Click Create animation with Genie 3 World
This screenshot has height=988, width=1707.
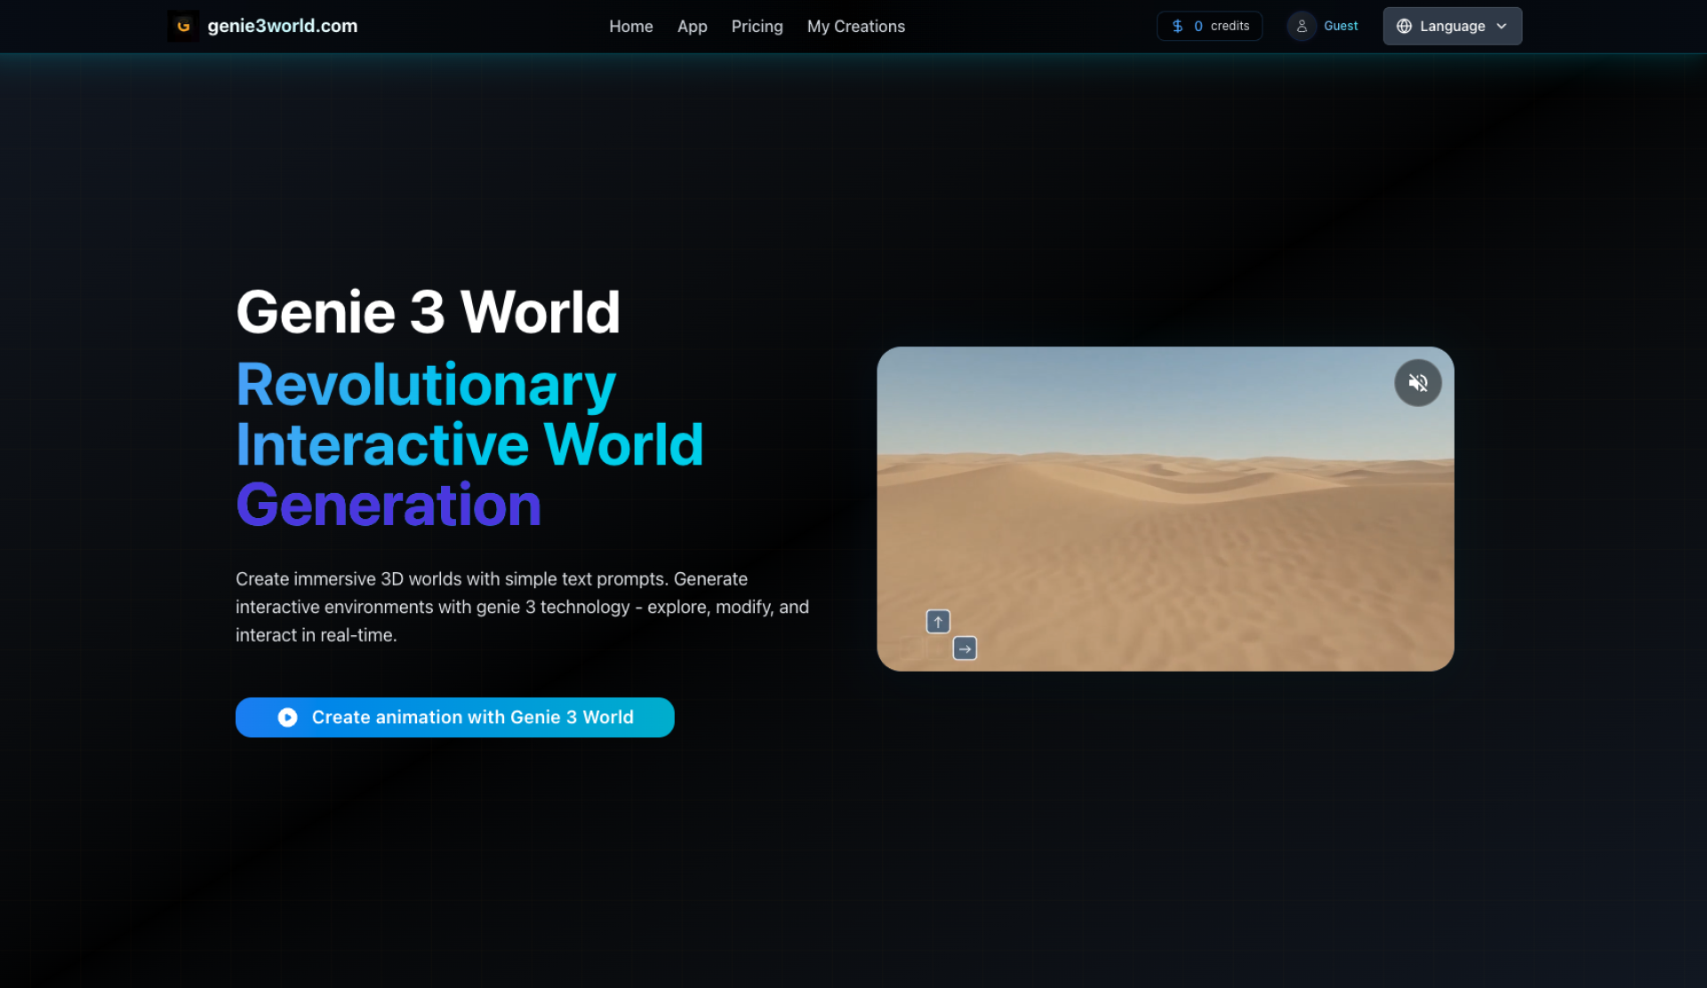(x=454, y=717)
